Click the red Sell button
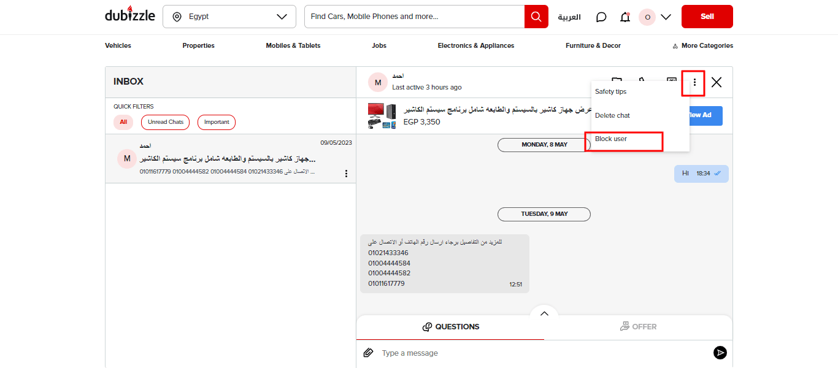The image size is (838, 368). 707,17
